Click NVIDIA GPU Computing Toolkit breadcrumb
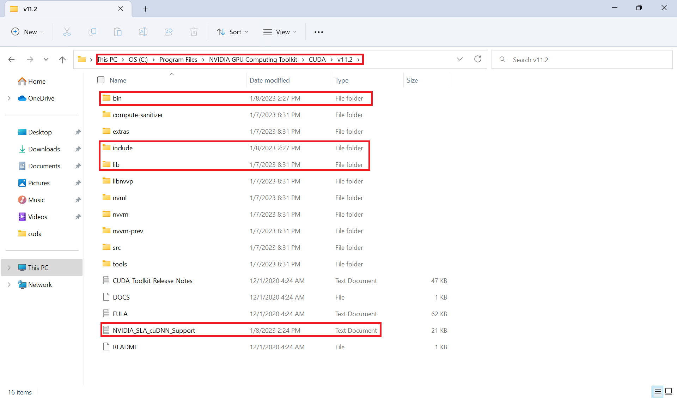Viewport: 677px width, 398px height. pyautogui.click(x=253, y=60)
